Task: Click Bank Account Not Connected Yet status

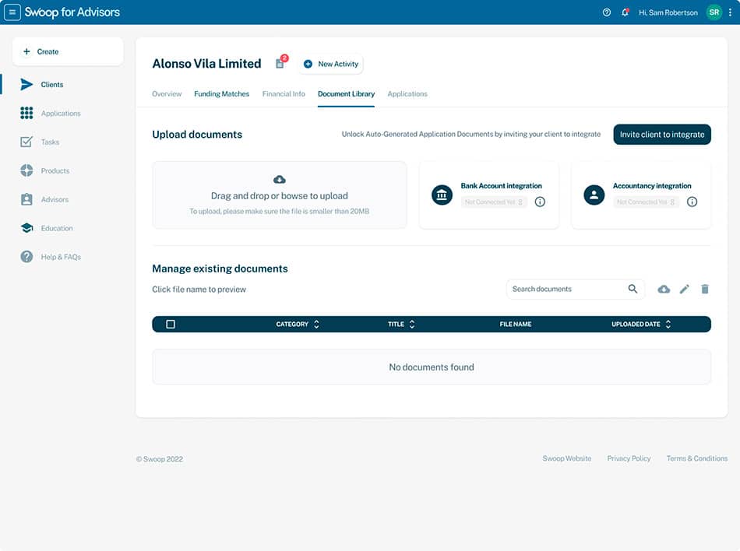Action: [494, 202]
